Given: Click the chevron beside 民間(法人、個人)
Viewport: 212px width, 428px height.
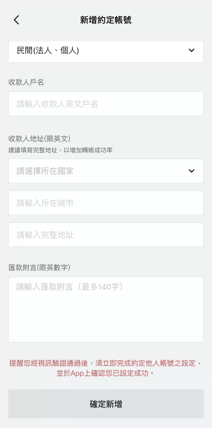Looking at the screenshot, I should 192,50.
